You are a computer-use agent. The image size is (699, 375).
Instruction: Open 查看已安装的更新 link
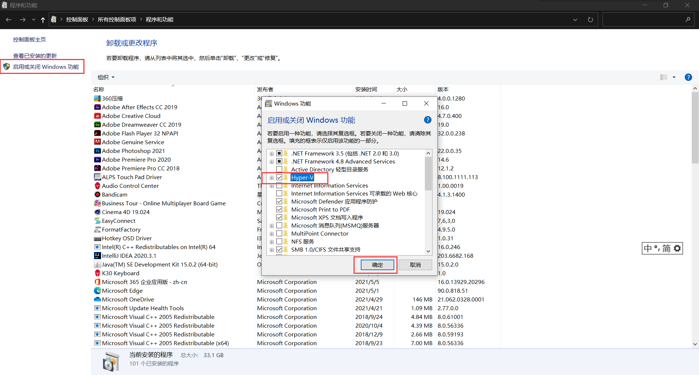(35, 56)
